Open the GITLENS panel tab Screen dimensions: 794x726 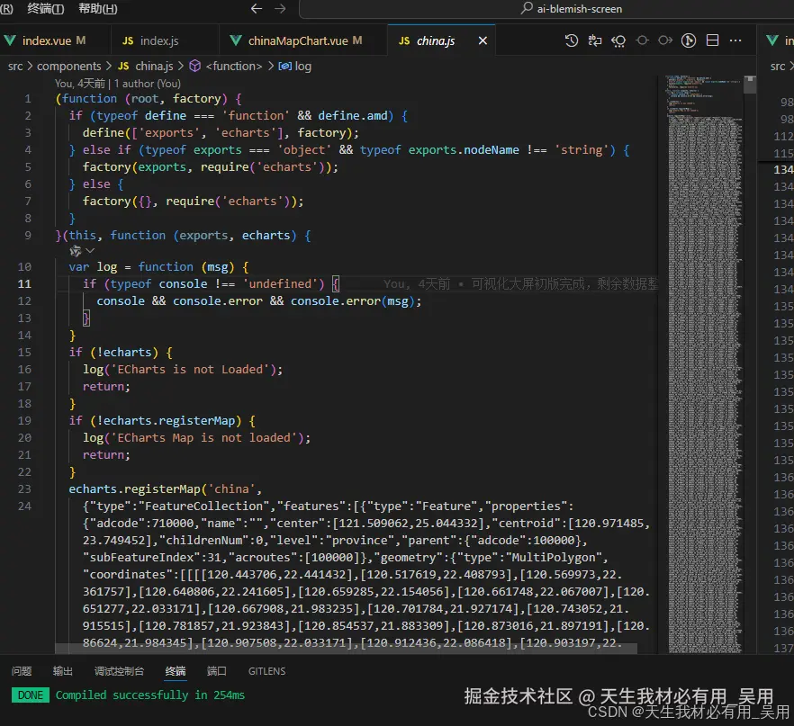coord(266,671)
